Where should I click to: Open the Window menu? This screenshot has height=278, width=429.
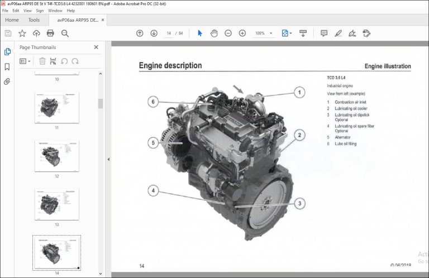[55, 11]
